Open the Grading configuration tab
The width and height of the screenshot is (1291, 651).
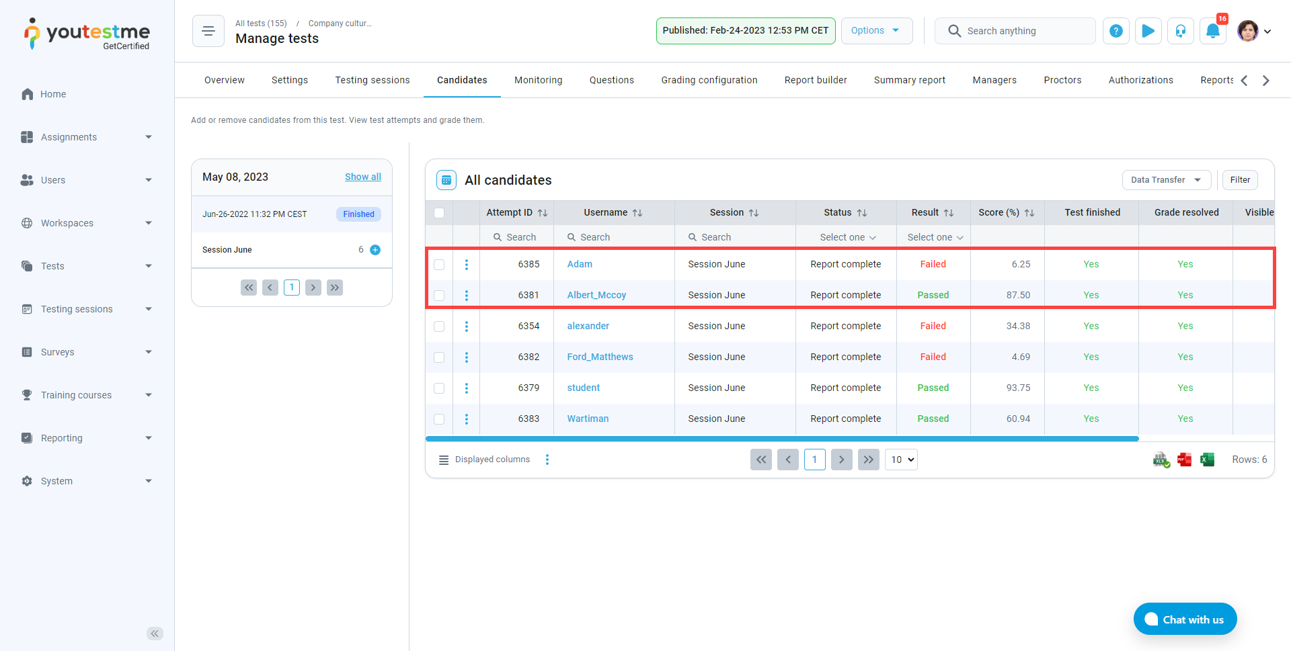click(709, 80)
